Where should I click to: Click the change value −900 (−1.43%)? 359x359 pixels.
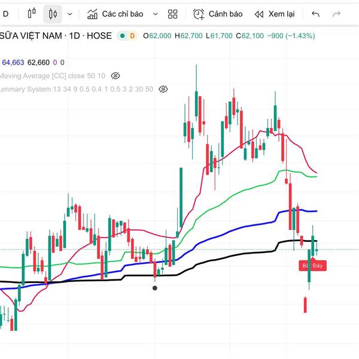291,36
